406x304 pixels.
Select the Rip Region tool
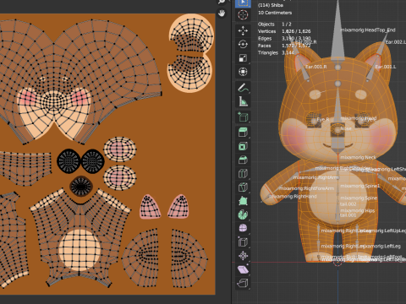243,283
